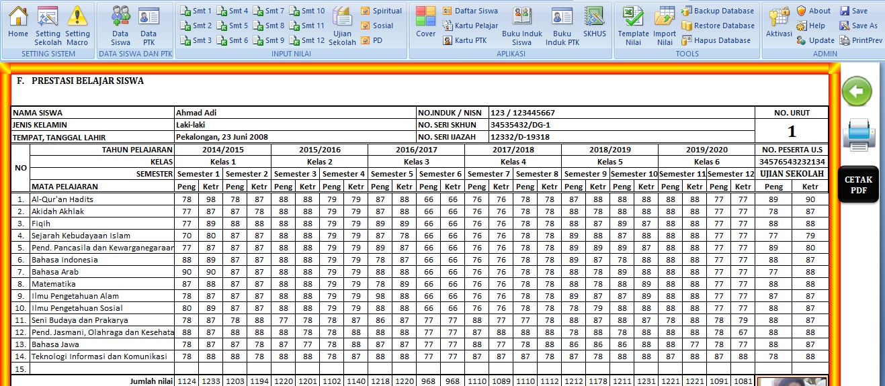Open Smt 6 grade input

(233, 40)
